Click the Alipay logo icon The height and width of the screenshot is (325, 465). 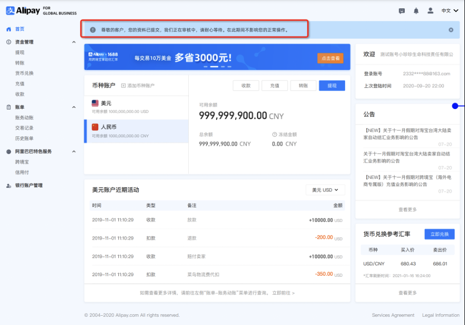[10, 11]
